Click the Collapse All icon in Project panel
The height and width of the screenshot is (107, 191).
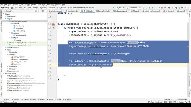click(39, 11)
